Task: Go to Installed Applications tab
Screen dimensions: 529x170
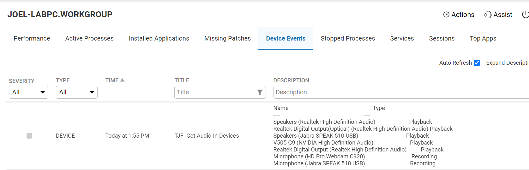Action: click(x=159, y=38)
